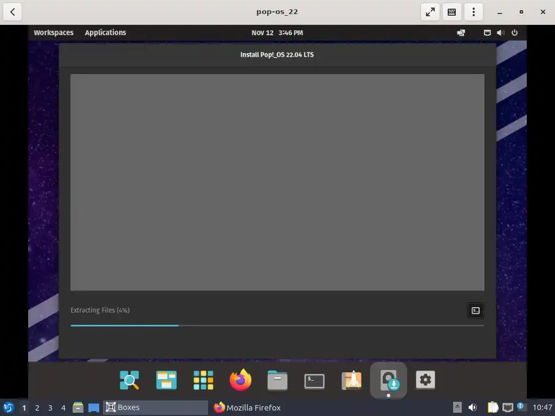The height and width of the screenshot is (416, 555).
Task: Open the Terminal from the dock
Action: point(314,381)
